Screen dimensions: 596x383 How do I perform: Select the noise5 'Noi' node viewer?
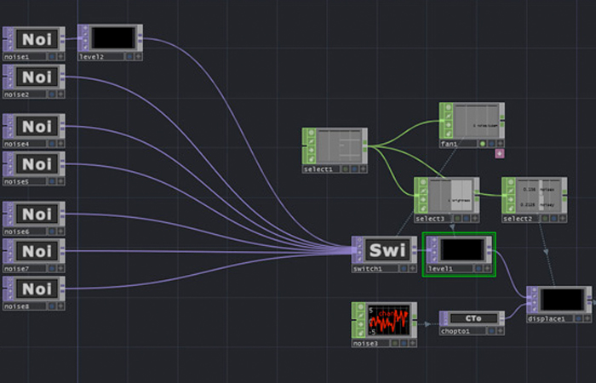[x=37, y=164]
